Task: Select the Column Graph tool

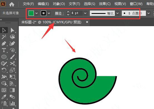Action: tap(12, 103)
